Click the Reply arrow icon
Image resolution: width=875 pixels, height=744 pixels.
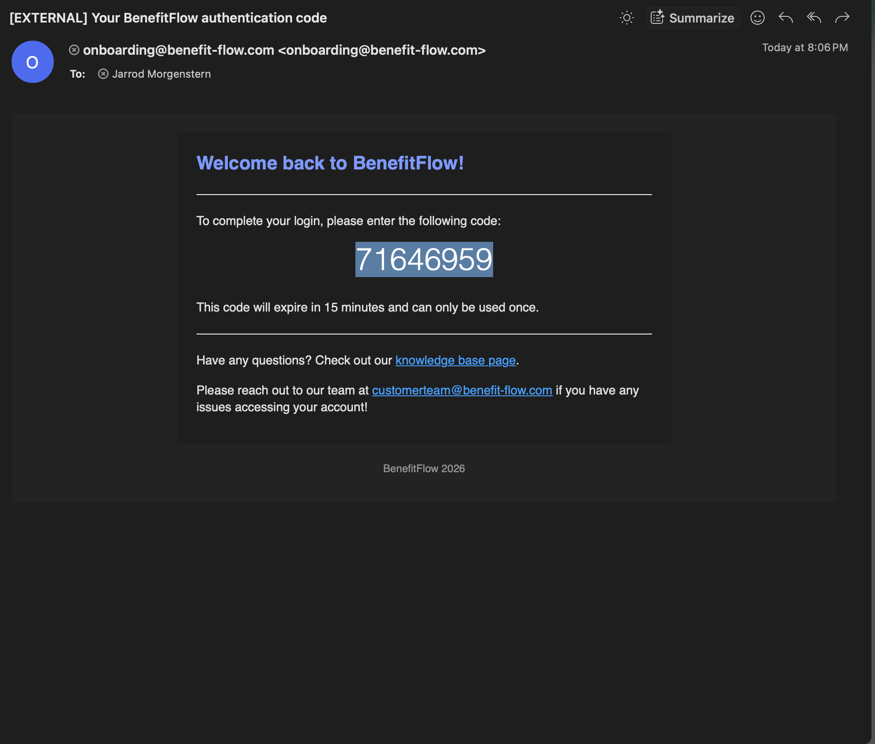(x=786, y=18)
